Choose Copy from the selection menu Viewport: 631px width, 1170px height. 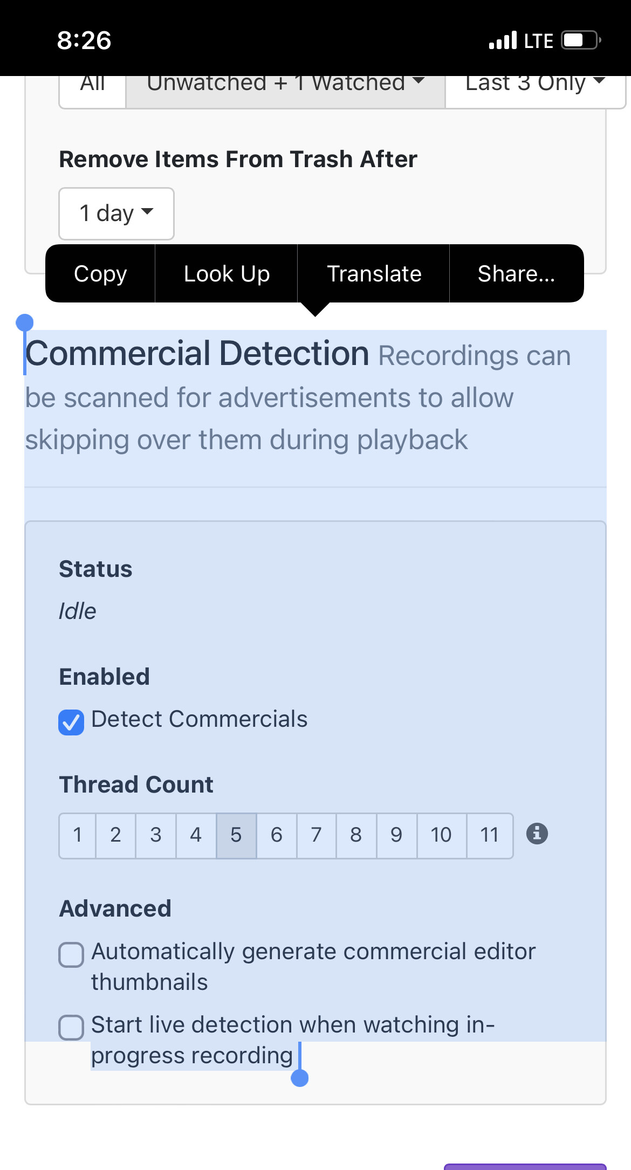click(100, 274)
